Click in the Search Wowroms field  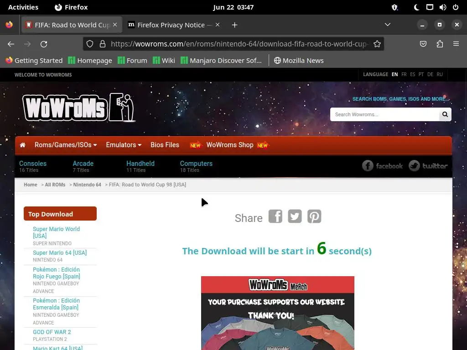pyautogui.click(x=384, y=114)
